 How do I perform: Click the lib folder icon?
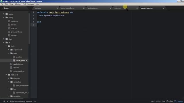coord(7,43)
